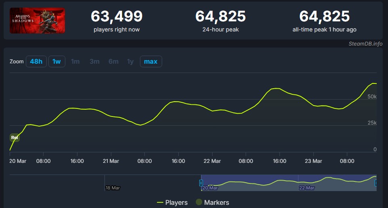This screenshot has height=208, width=388.
Task: Toggle the Markers series in legend
Action: coord(212,202)
